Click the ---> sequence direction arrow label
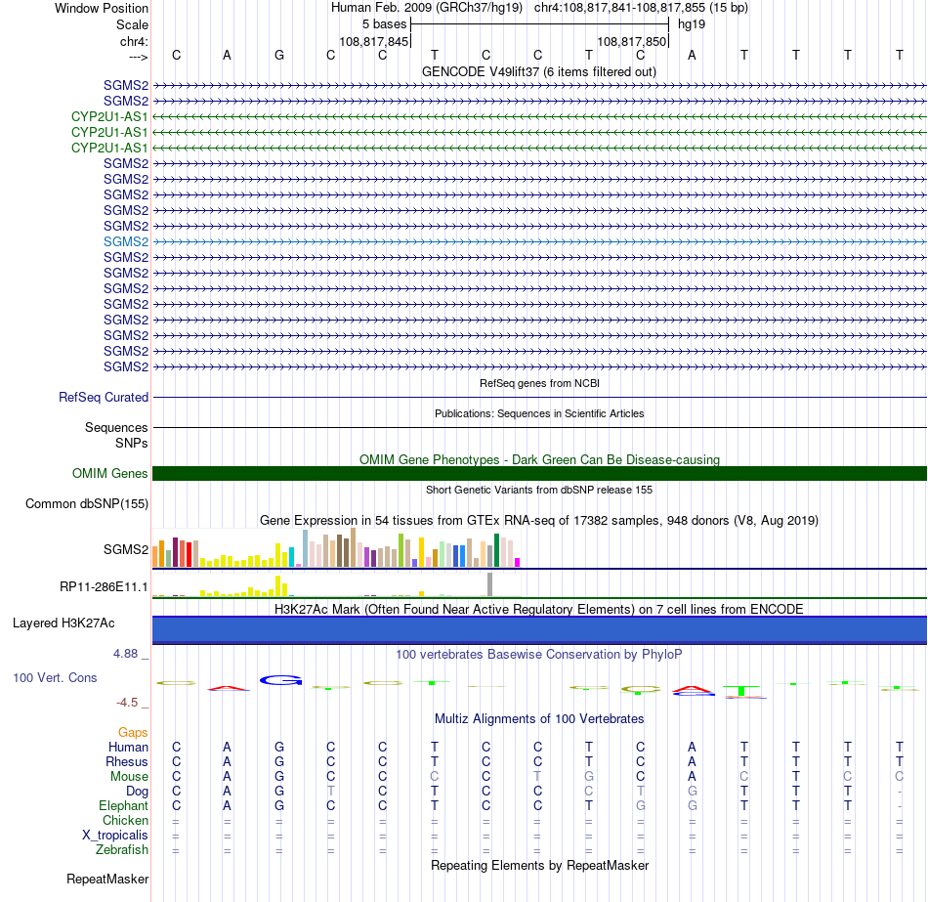 click(x=138, y=57)
